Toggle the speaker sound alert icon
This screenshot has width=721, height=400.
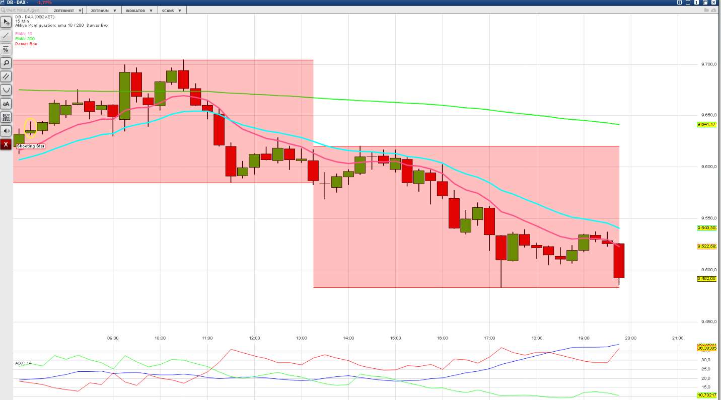tap(6, 131)
